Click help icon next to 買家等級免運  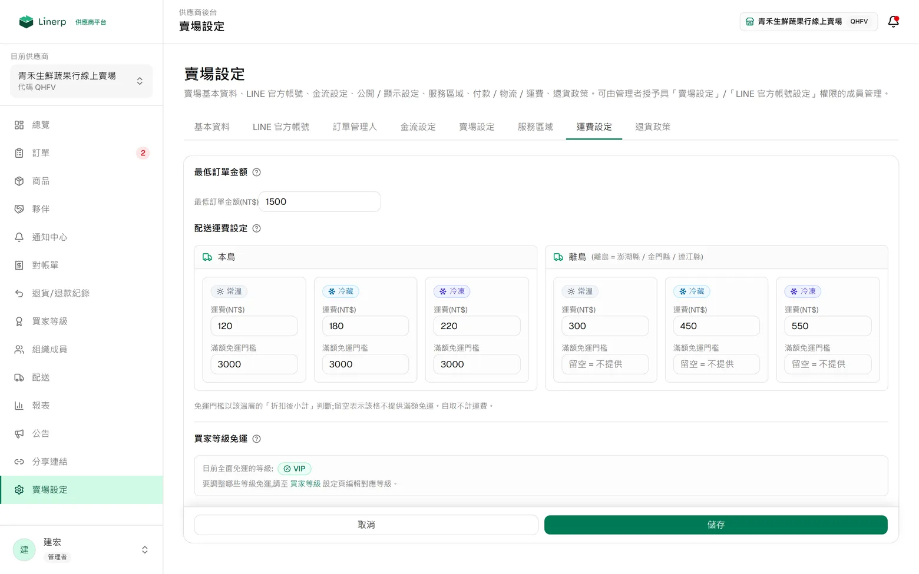[256, 439]
